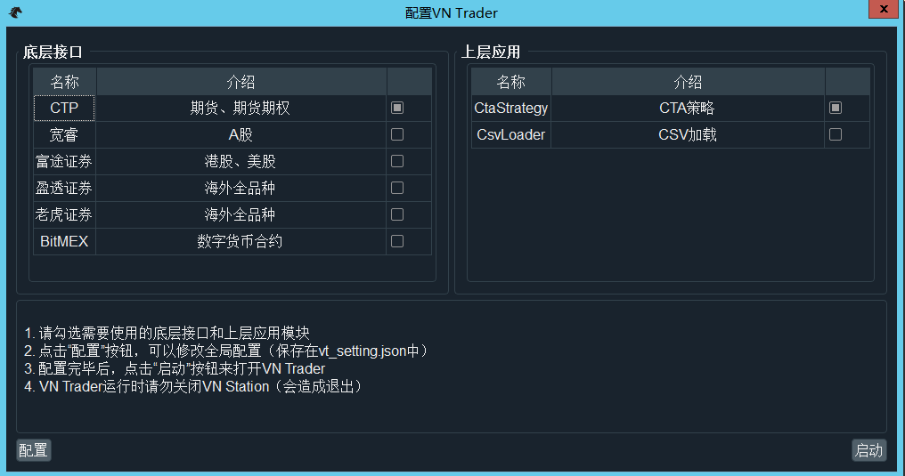
Task: Click the 介绍 column header in 底层接口 table
Action: point(241,82)
